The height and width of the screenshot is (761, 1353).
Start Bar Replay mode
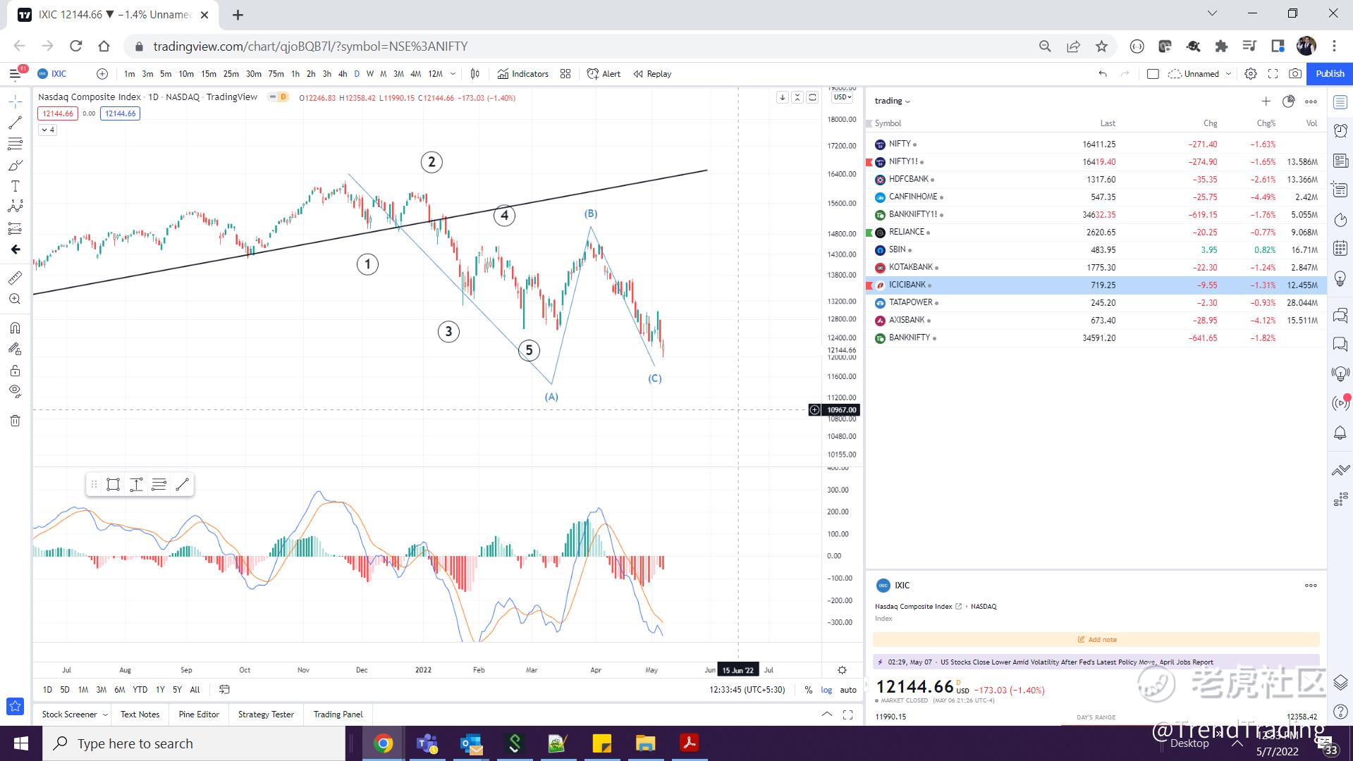pyautogui.click(x=652, y=74)
